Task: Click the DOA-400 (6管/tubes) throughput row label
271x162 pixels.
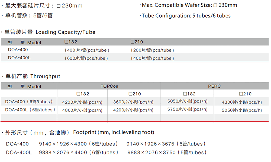Action: tap(29, 102)
